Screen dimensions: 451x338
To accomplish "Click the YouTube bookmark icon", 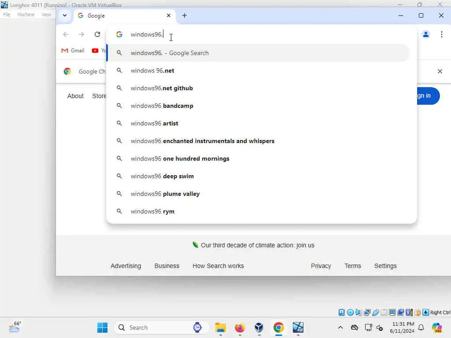I will tap(95, 51).
